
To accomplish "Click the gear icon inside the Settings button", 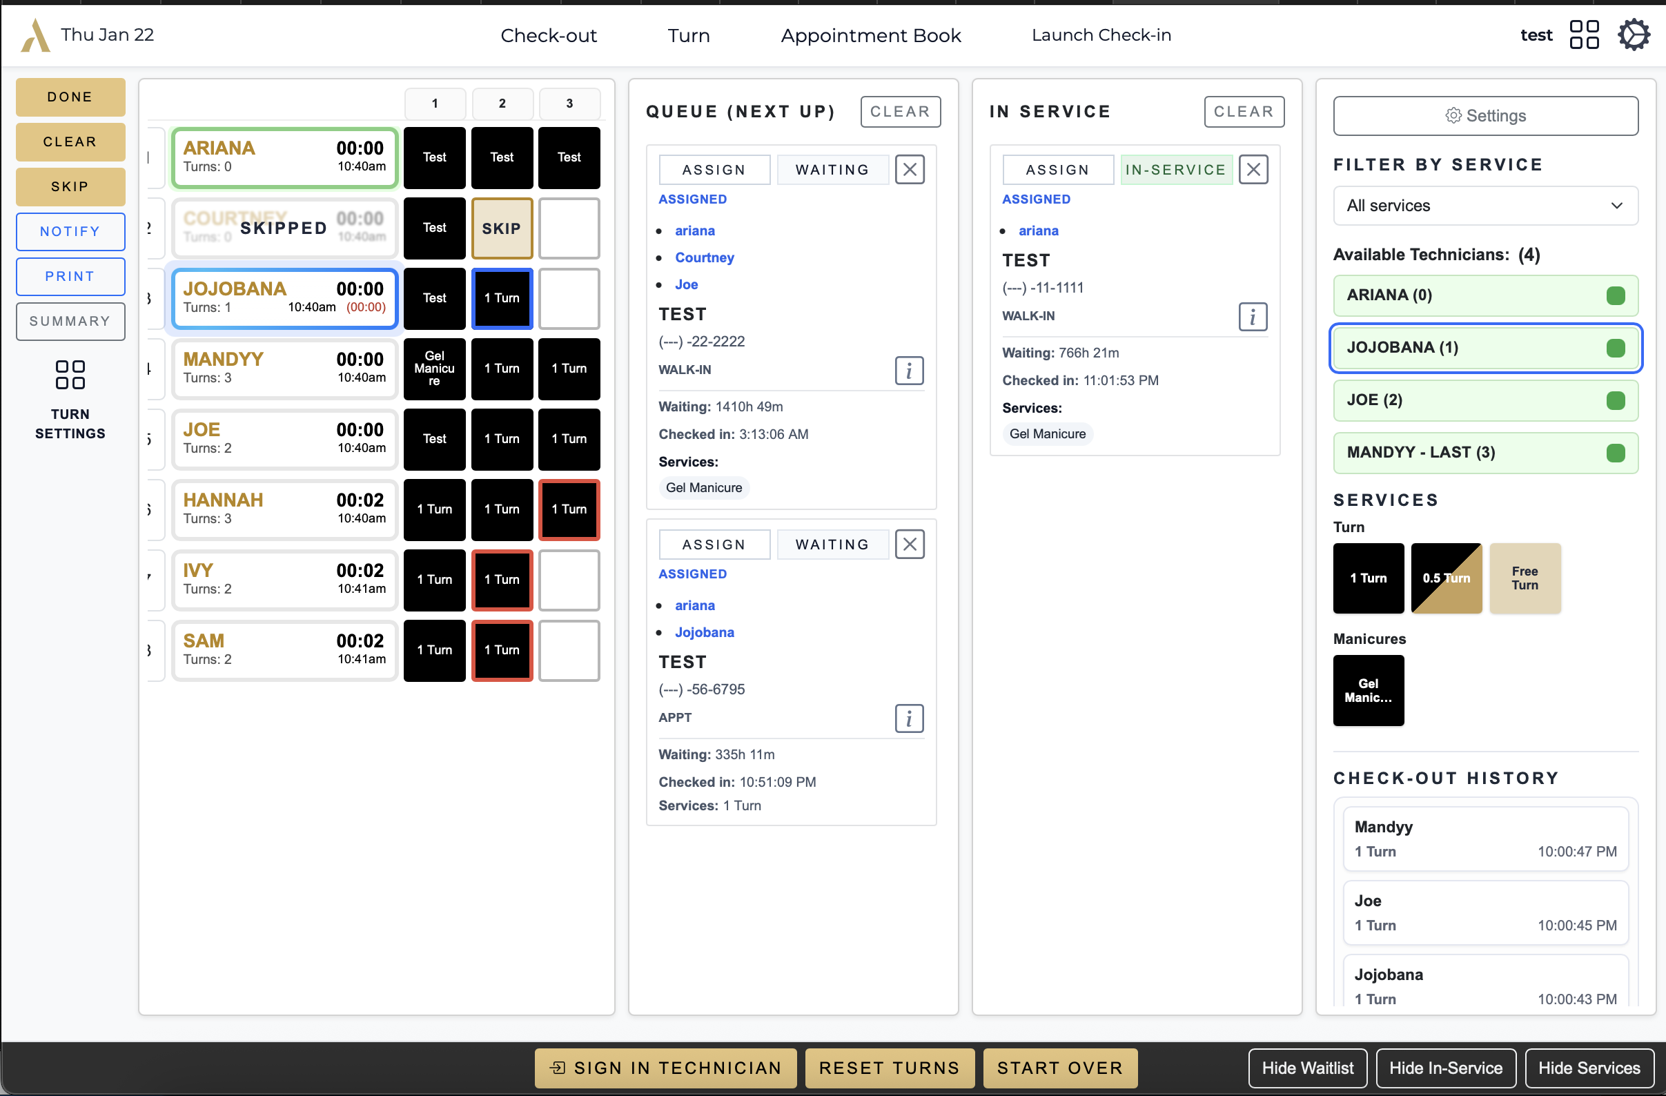I will tap(1453, 116).
